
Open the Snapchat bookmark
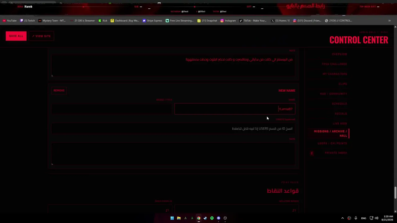coord(207,21)
